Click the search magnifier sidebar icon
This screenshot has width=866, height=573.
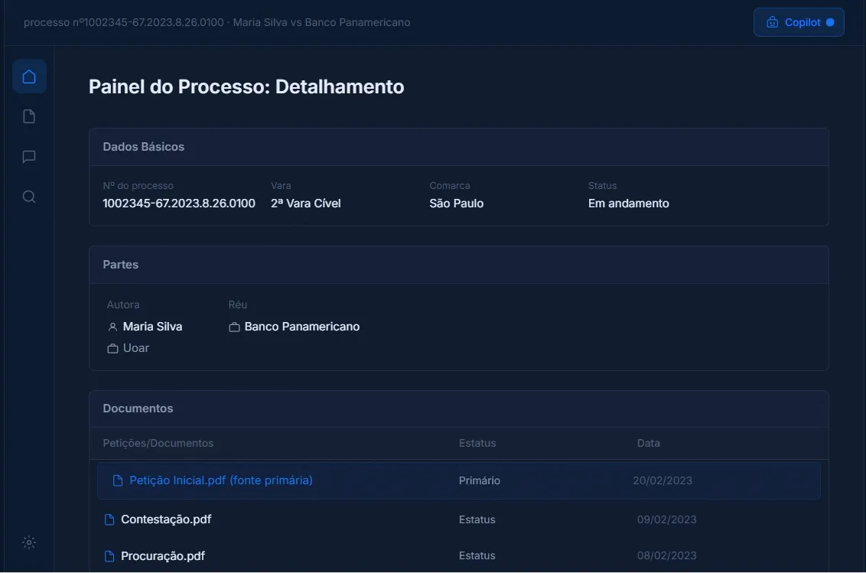(29, 197)
